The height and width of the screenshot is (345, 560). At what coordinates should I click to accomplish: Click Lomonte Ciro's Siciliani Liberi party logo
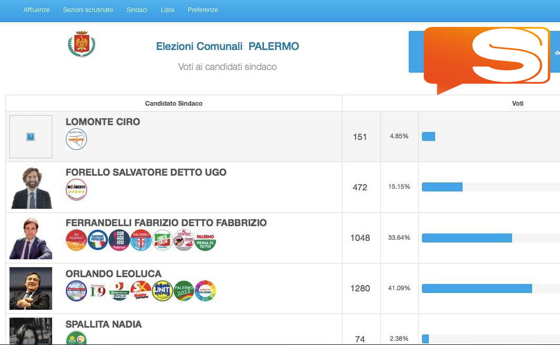(76, 139)
